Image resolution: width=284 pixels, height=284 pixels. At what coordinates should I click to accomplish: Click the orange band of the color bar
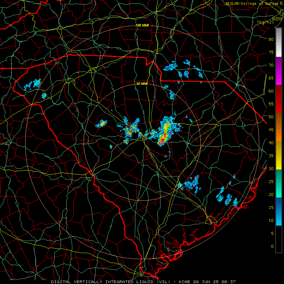pyautogui.click(x=279, y=127)
